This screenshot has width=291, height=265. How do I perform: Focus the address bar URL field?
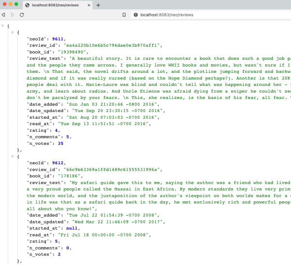tap(212, 15)
